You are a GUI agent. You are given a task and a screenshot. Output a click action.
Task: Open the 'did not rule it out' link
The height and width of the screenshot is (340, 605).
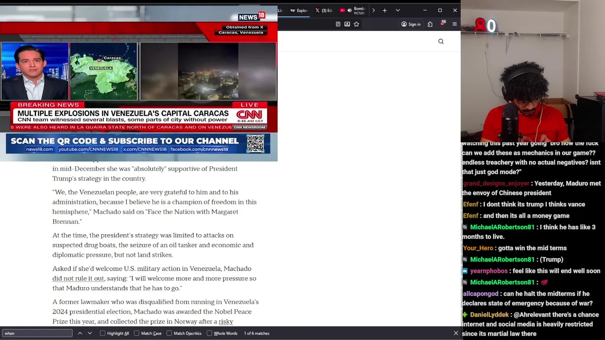(78, 279)
